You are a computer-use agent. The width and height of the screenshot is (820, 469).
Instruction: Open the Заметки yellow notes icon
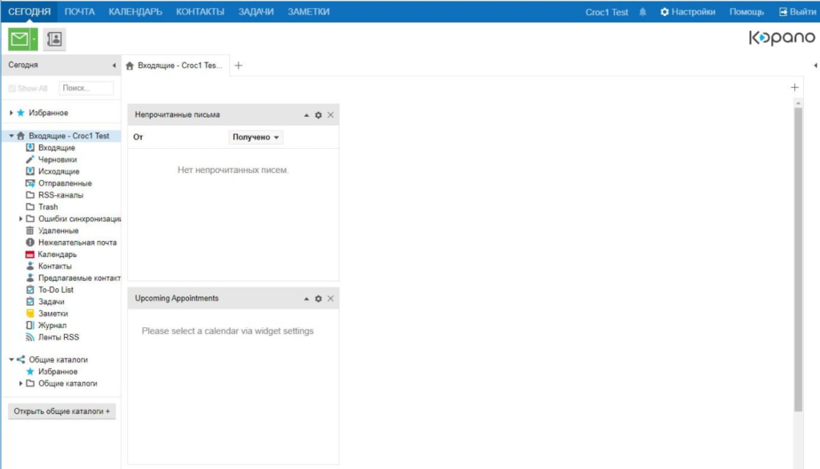pyautogui.click(x=30, y=314)
